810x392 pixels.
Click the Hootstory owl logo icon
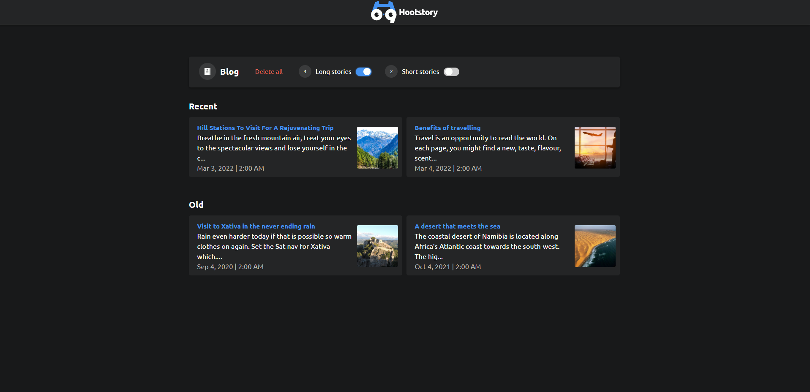[x=383, y=12]
